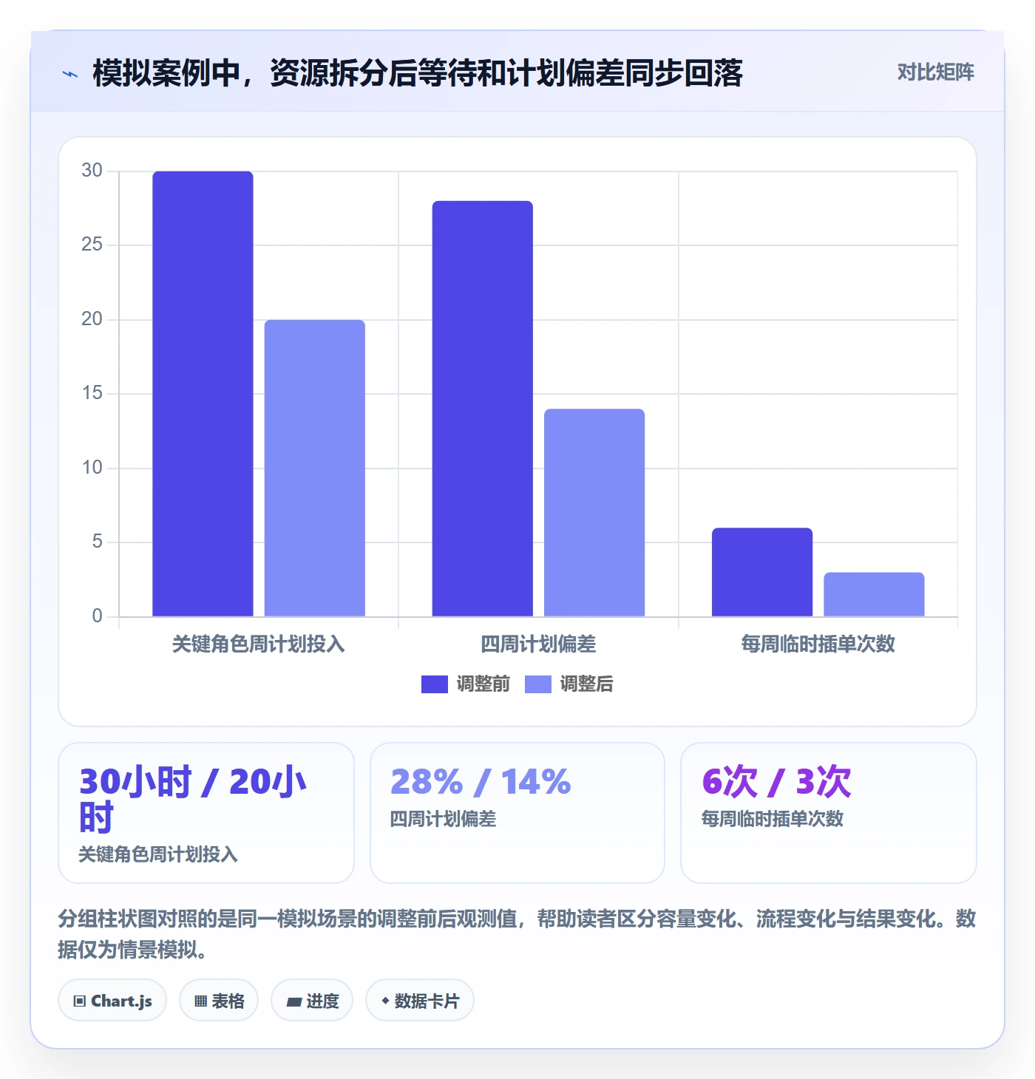
Task: Click the 每周临时插单次数 caption in the right card
Action: [773, 819]
